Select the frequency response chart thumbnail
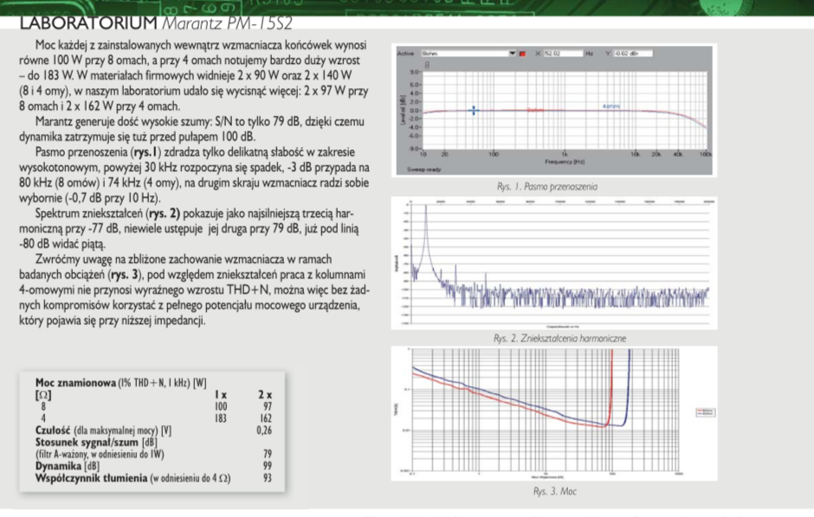 pos(554,110)
